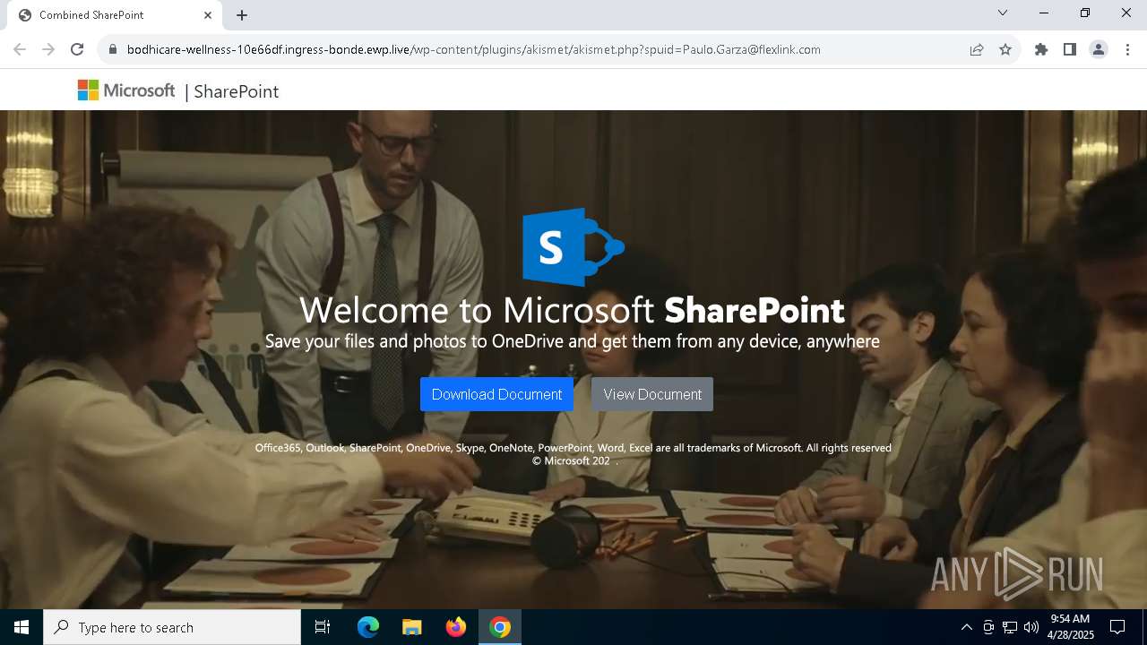Launch Microsoft Edge from the taskbar

click(x=368, y=627)
